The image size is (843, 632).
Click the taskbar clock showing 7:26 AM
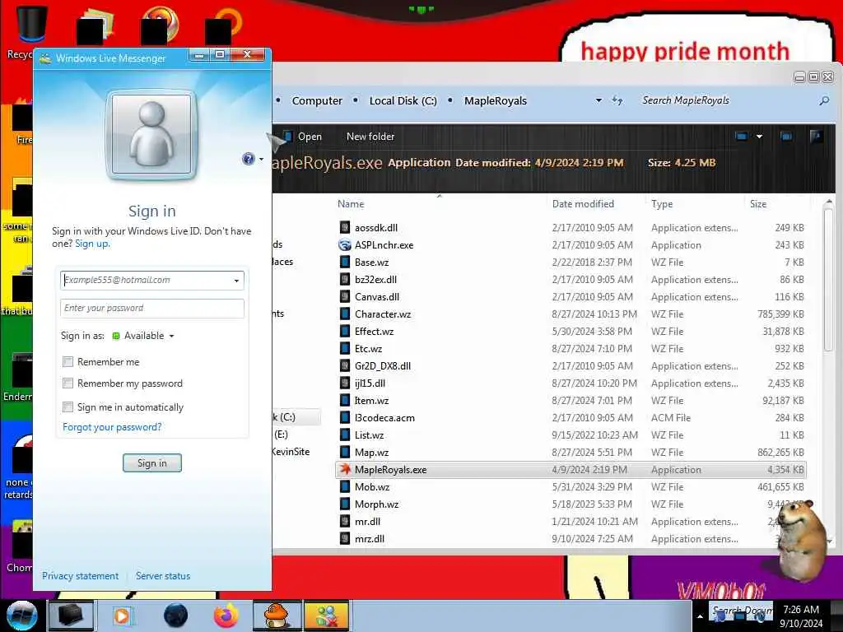800,610
